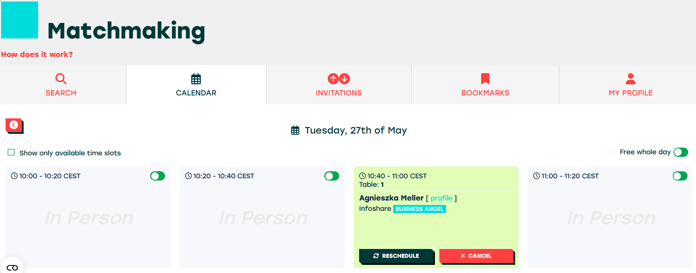Toggle the Free whole day switch
696x273 pixels.
[680, 152]
